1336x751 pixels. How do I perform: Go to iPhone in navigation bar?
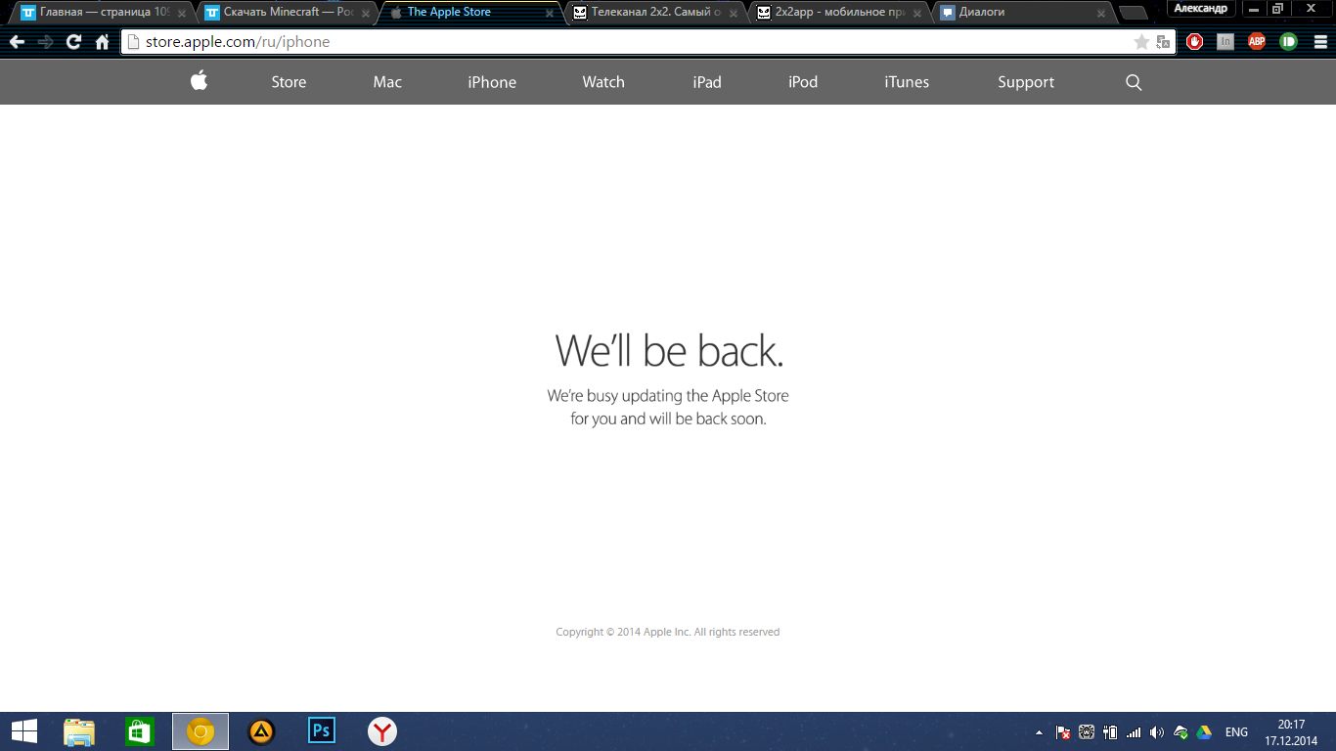point(492,82)
